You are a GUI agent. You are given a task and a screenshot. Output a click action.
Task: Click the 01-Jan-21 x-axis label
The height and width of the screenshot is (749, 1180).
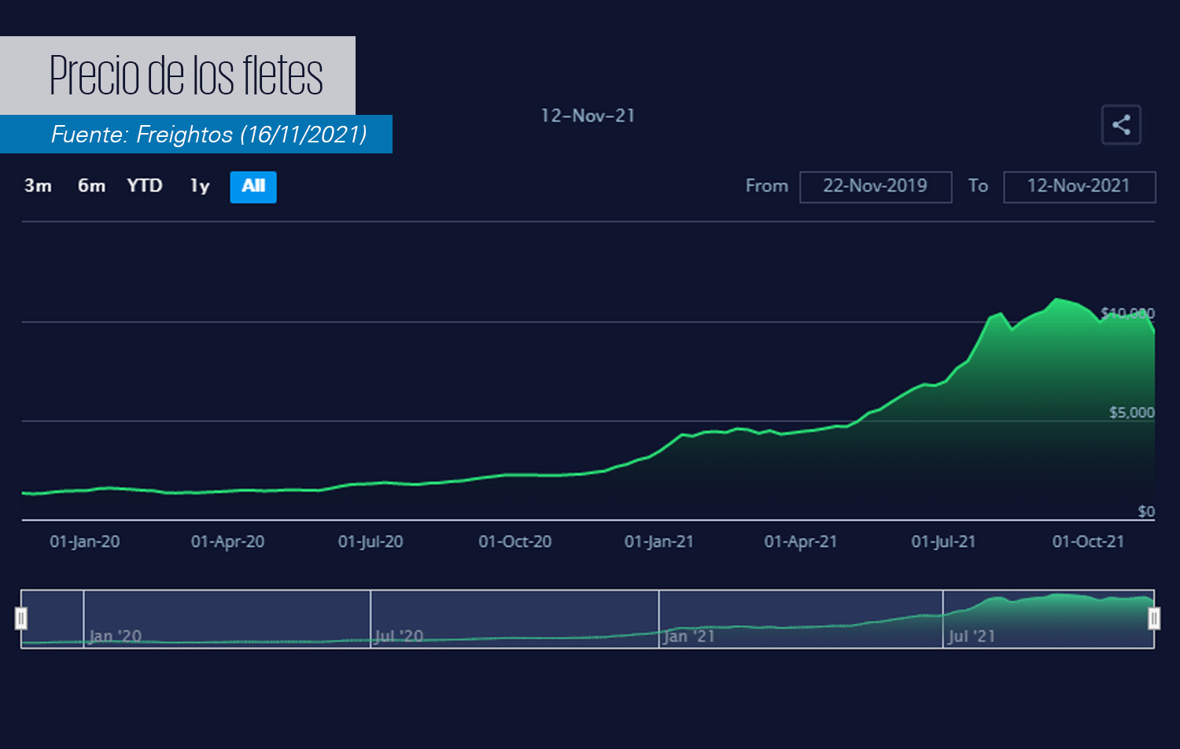pos(658,542)
